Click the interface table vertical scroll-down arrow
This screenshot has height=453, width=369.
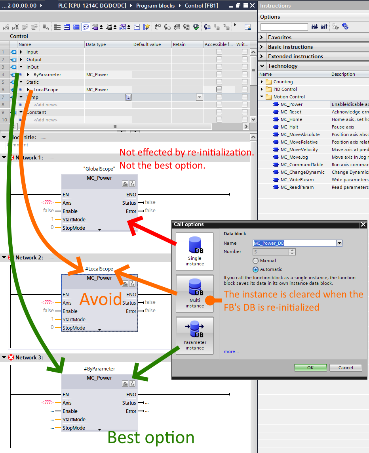pos(253,119)
